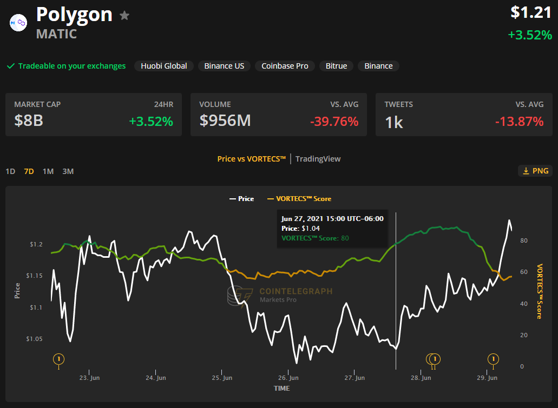Switch to 1M time range
Viewport: 558px width, 408px height.
(x=48, y=171)
